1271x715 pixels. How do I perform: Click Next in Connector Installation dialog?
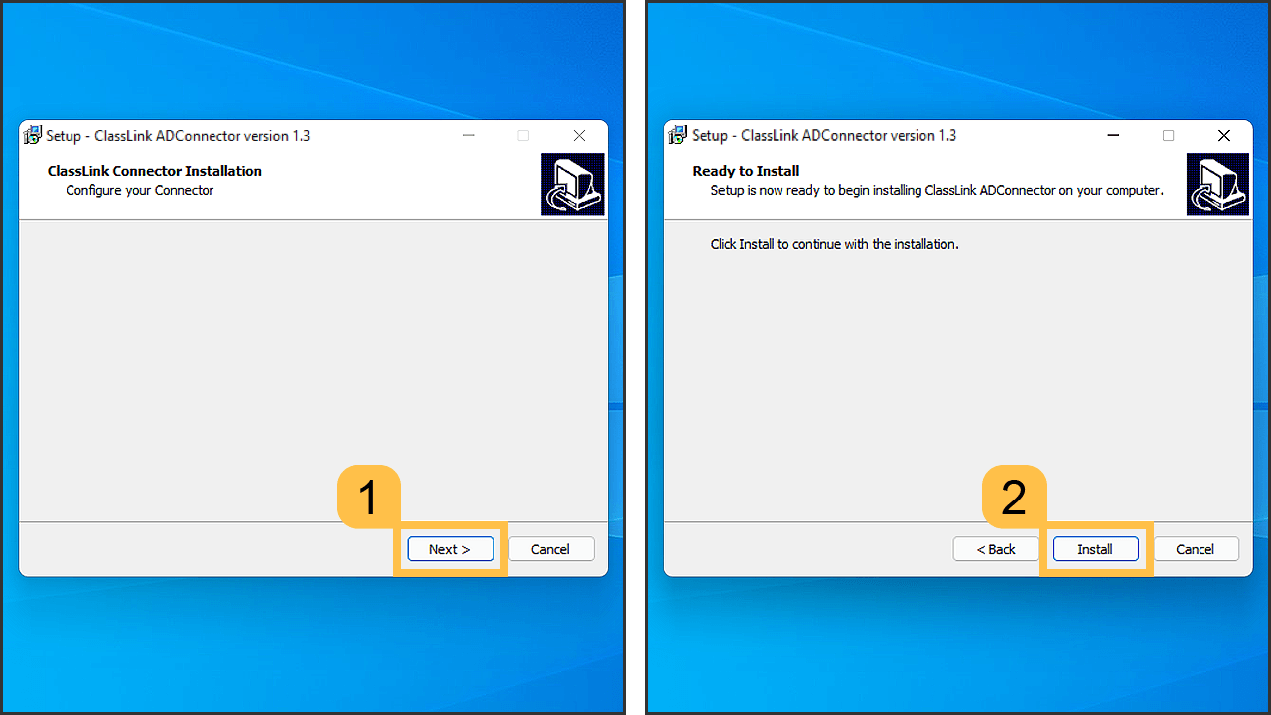pyautogui.click(x=451, y=549)
